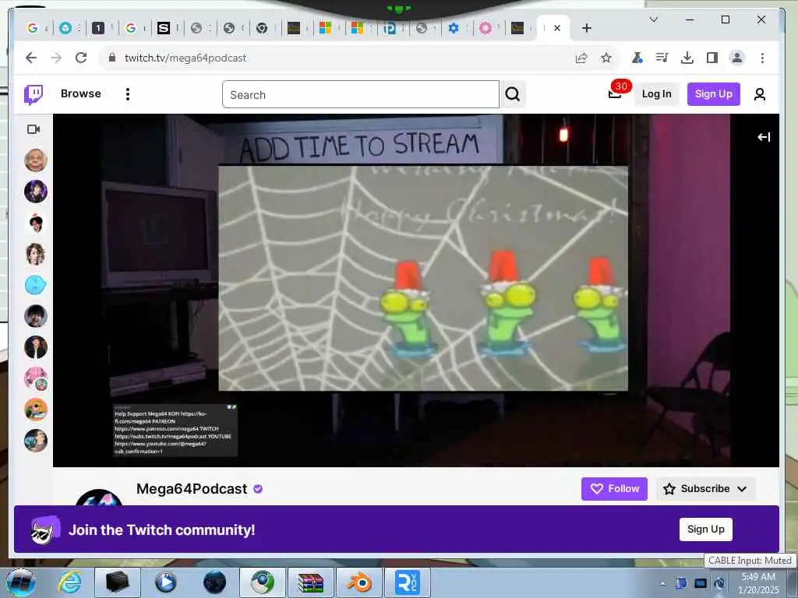This screenshot has height=598, width=798.
Task: Open the user profile icon menu
Action: click(x=760, y=94)
